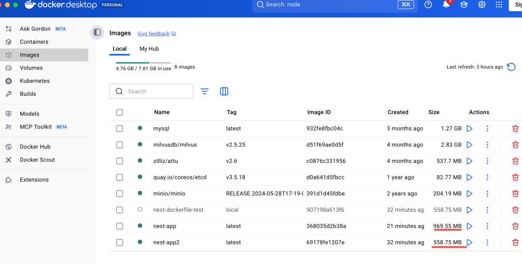Open Volumes in the sidebar
Image resolution: width=522 pixels, height=264 pixels.
click(44, 68)
